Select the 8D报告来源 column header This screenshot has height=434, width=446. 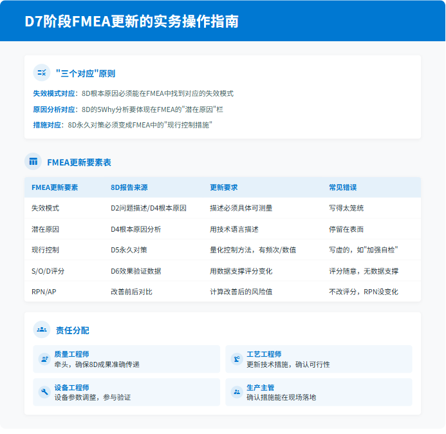pos(129,187)
